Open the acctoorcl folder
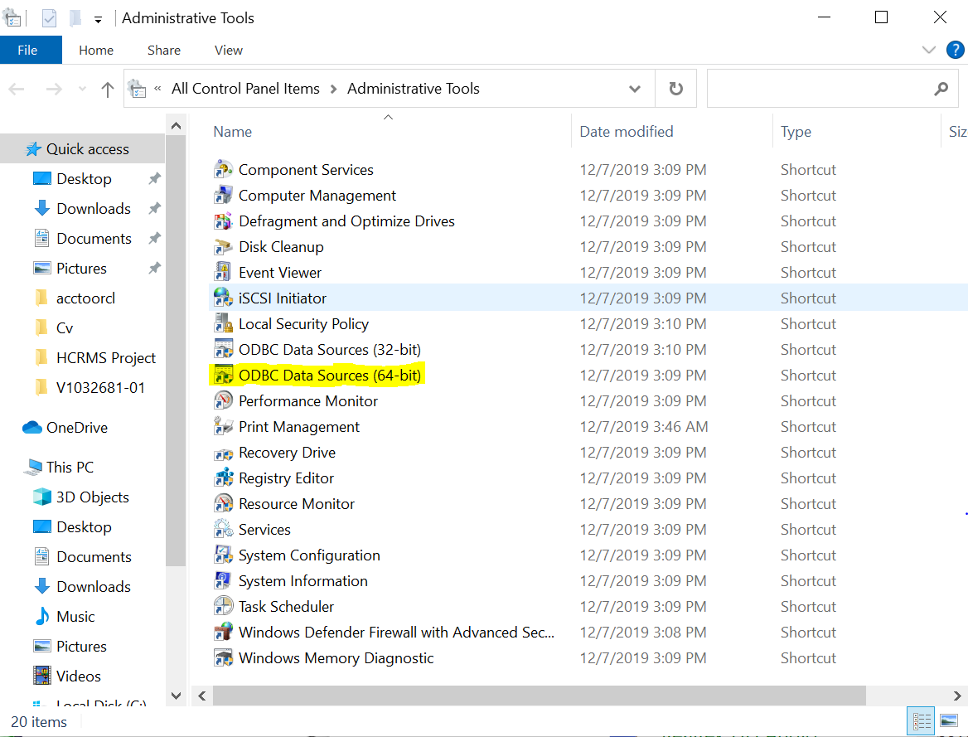Viewport: 968px width, 737px height. pyautogui.click(x=86, y=298)
